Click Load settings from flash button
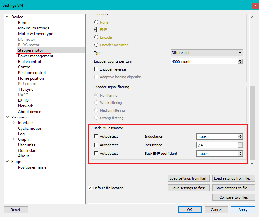This screenshot has width=259, height=217. pos(188,178)
